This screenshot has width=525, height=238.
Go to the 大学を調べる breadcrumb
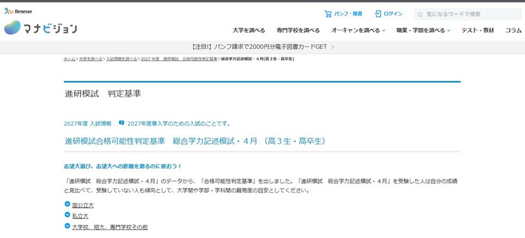click(90, 59)
